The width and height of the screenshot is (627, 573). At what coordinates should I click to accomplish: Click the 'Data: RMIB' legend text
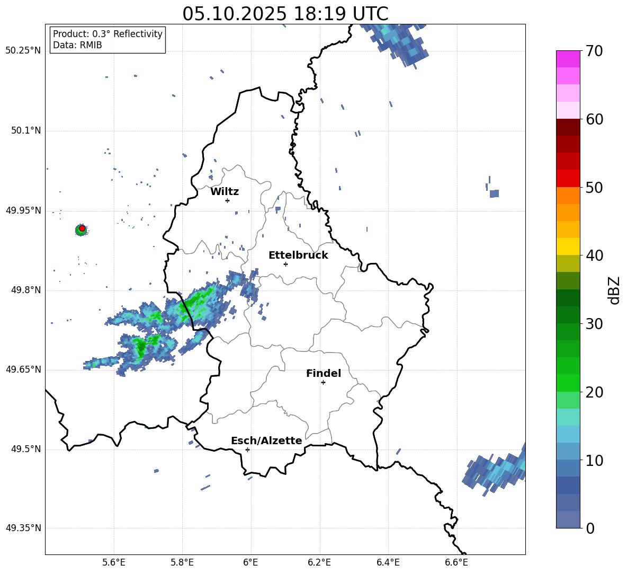pos(77,45)
